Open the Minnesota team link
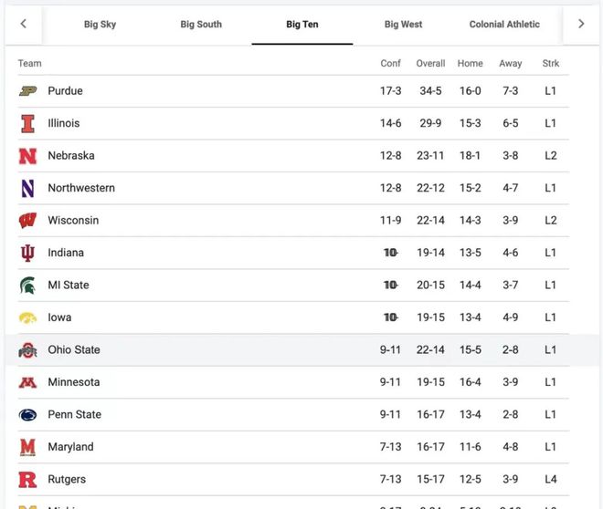The height and width of the screenshot is (509, 603). coord(74,382)
